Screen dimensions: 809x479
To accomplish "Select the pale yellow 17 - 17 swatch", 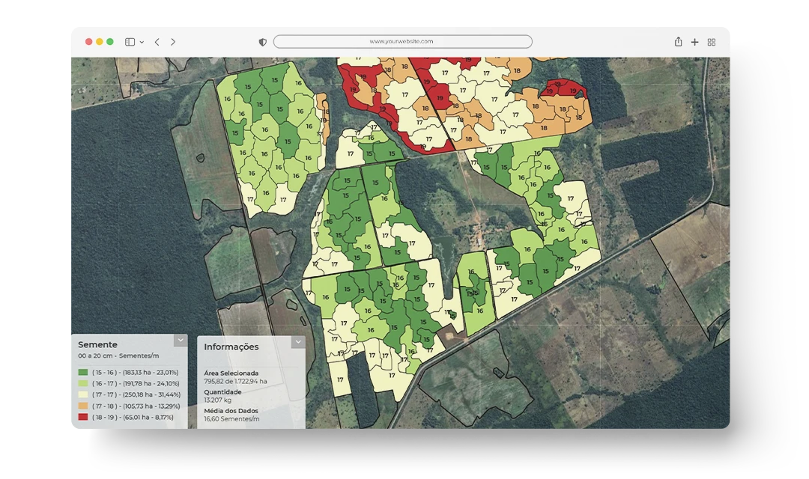I will click(x=82, y=394).
